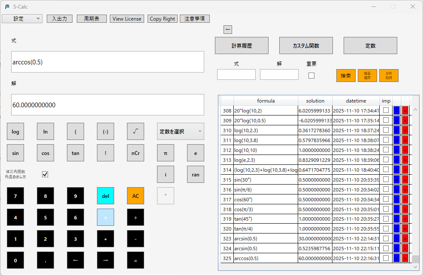
Task: Collapse the history panel with the − button
Action: coord(228,29)
